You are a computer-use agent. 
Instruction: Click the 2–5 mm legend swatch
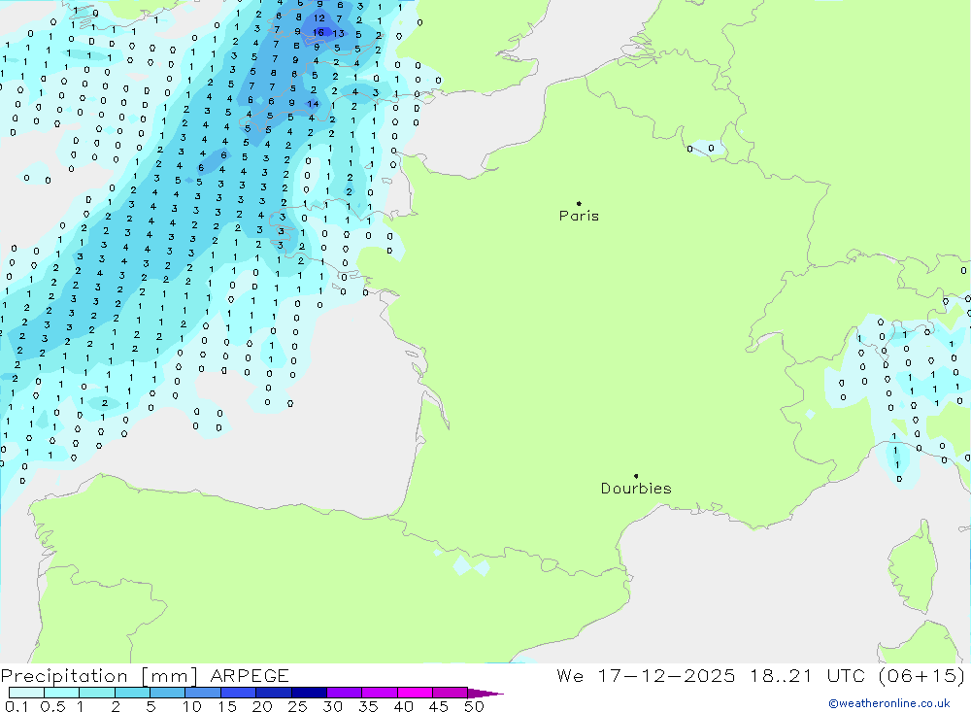click(132, 693)
